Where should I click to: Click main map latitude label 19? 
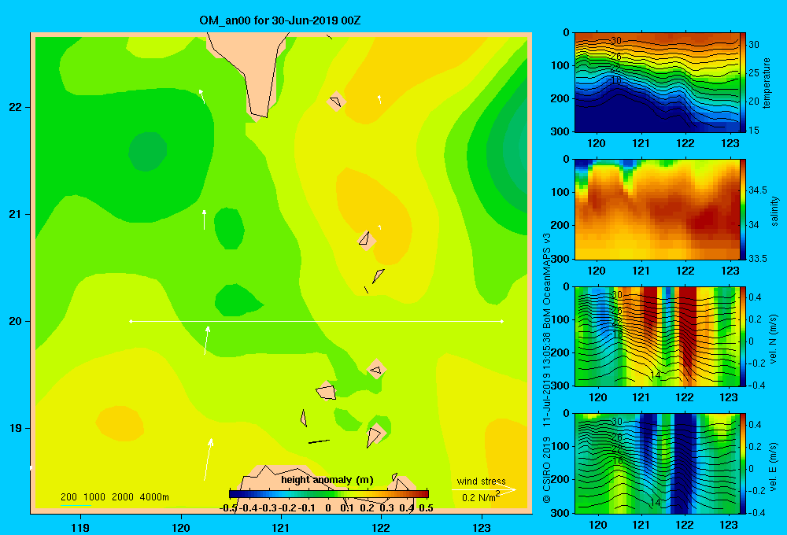16,428
